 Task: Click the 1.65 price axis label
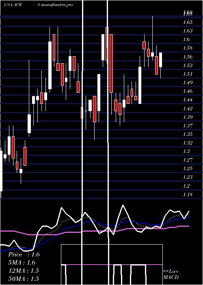(188, 22)
